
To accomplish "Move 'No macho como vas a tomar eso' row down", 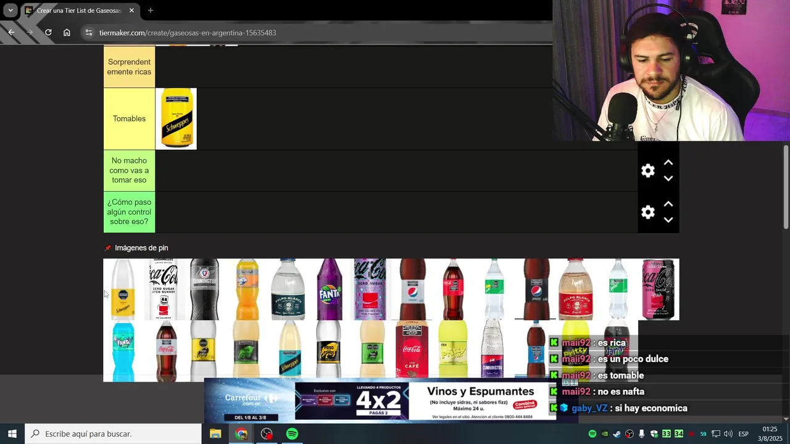I will pyautogui.click(x=668, y=178).
